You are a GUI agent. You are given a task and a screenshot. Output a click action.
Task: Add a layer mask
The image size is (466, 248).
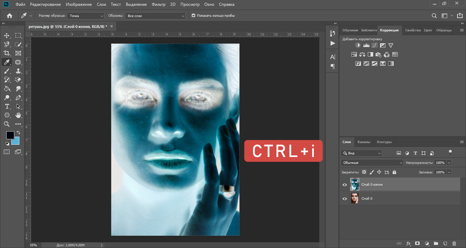coord(417,244)
